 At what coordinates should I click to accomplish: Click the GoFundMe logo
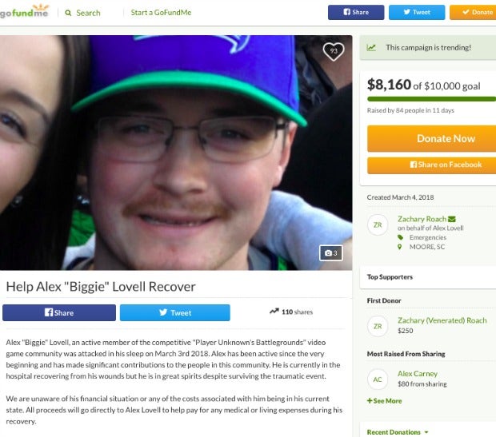(24, 11)
